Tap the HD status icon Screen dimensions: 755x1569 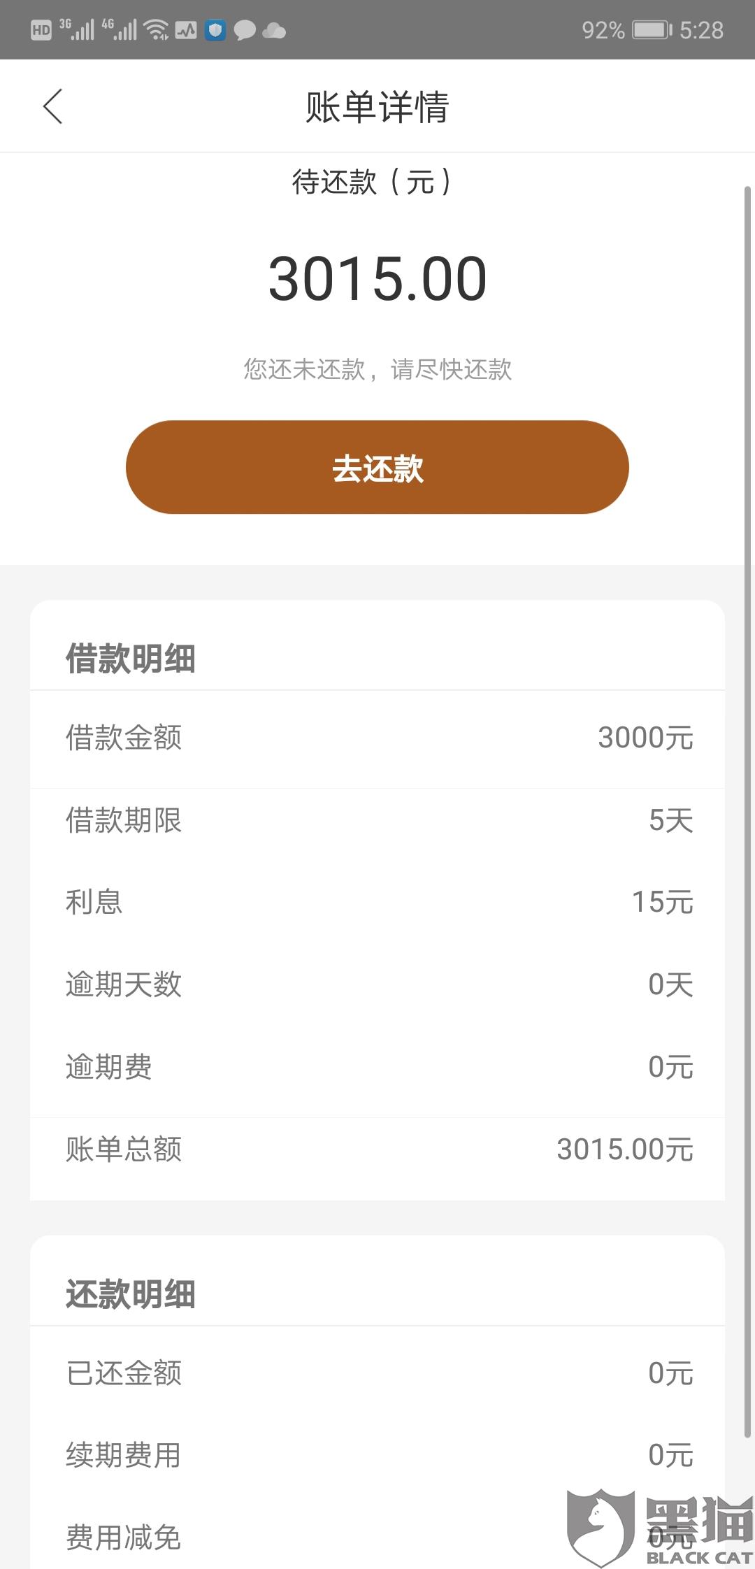tap(41, 30)
